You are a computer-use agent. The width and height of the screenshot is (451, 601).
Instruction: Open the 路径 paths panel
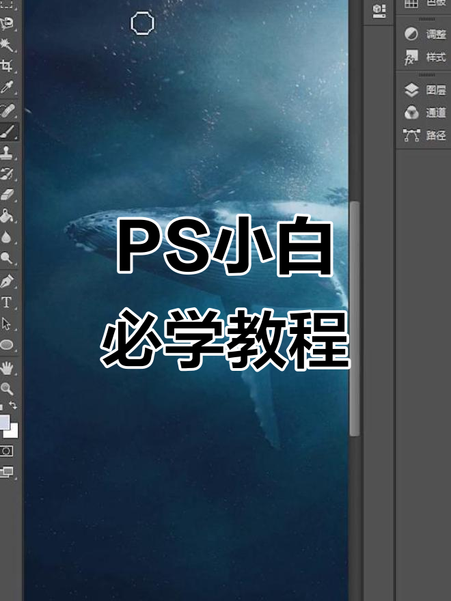point(425,135)
